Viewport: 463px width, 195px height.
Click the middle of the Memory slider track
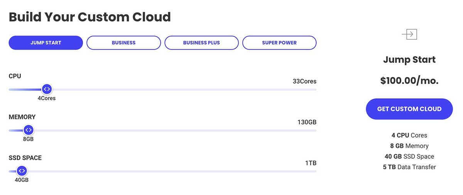tap(162, 130)
